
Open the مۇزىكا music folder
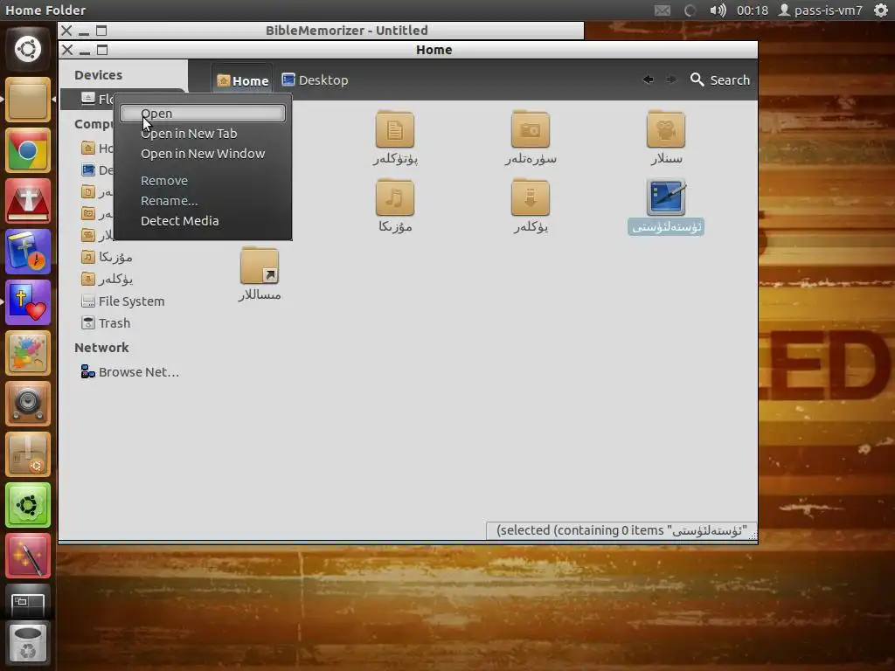pyautogui.click(x=395, y=206)
